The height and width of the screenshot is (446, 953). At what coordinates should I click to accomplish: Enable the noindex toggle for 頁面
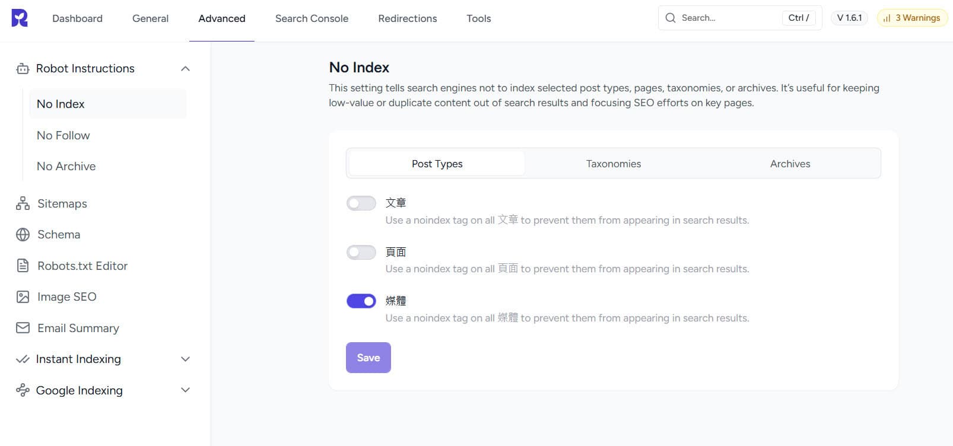(361, 252)
